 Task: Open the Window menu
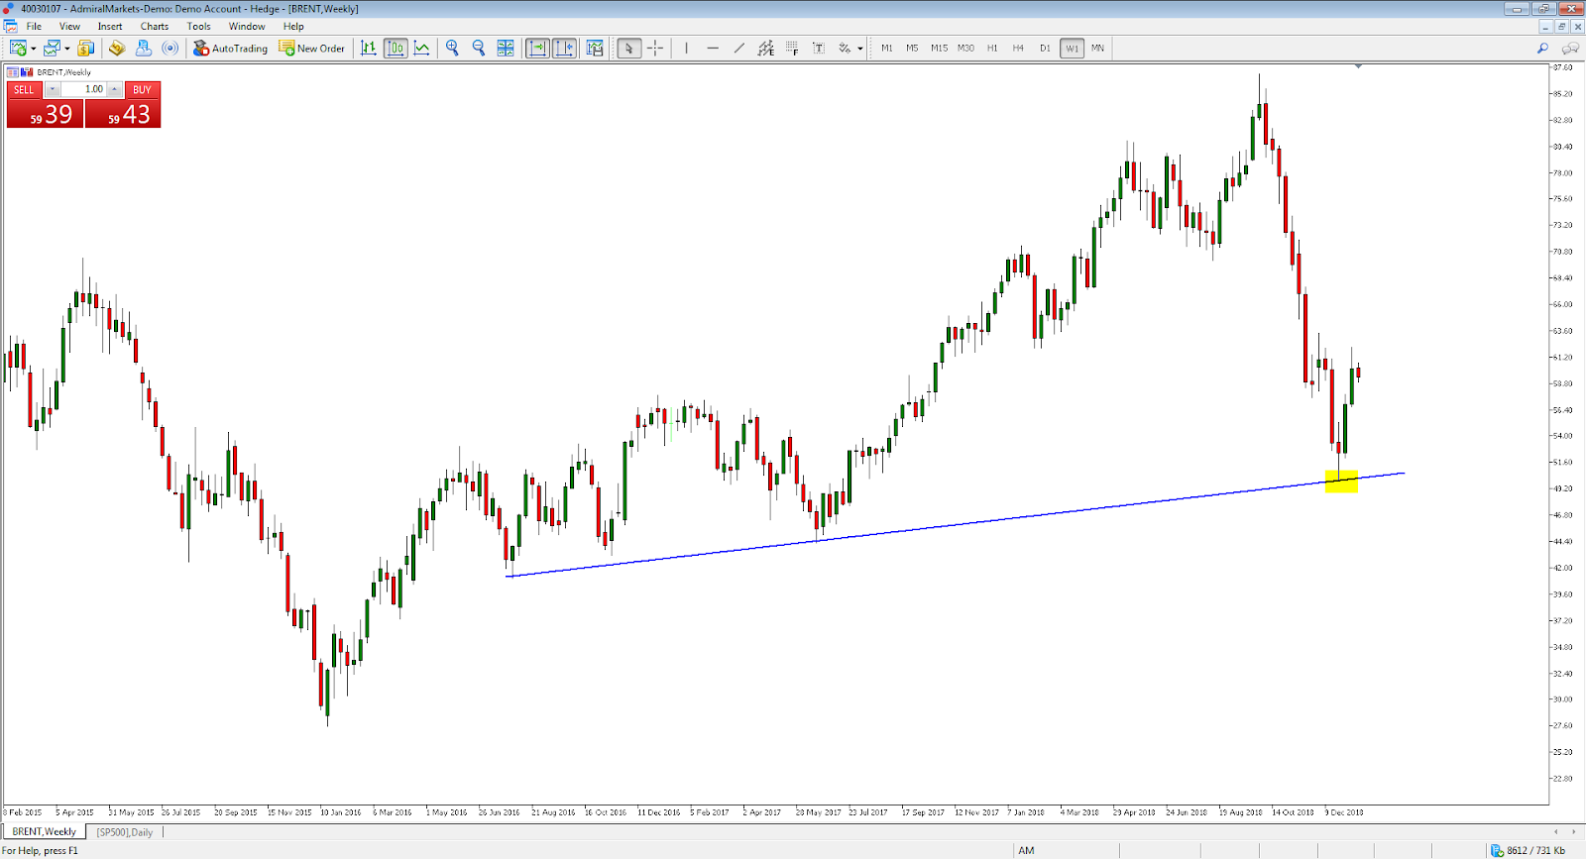point(247,27)
